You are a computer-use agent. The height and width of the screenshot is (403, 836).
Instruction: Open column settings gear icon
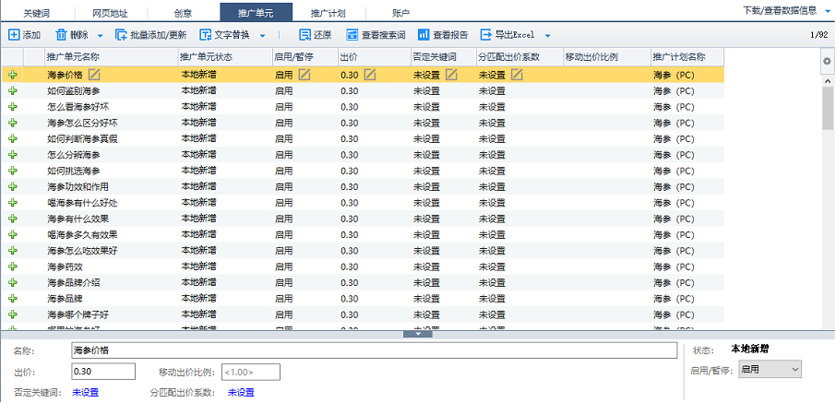827,61
